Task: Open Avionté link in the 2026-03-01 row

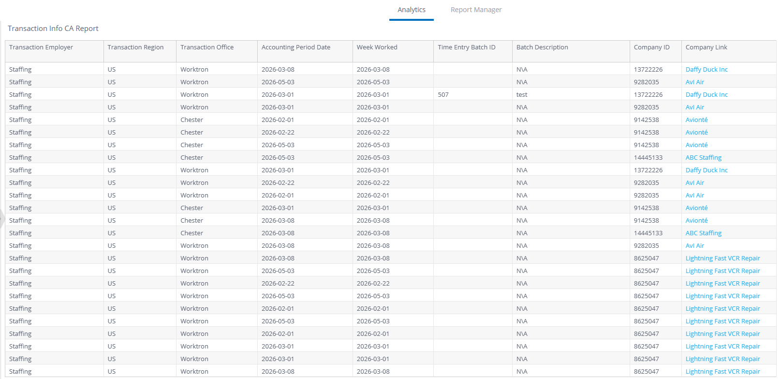Action: [x=696, y=208]
